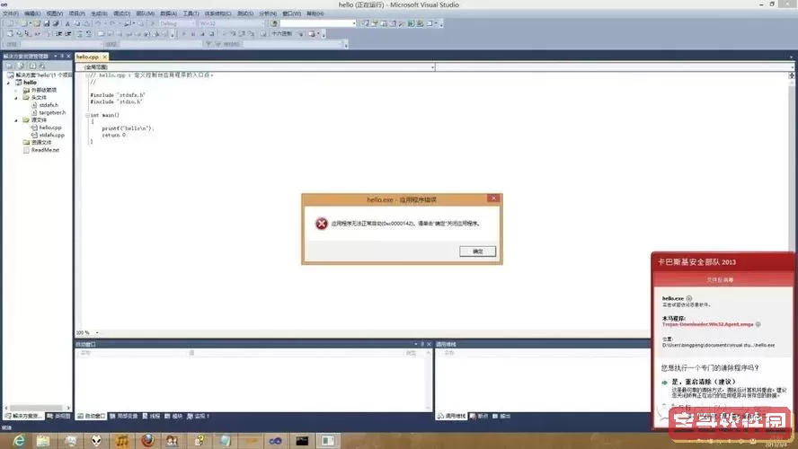Click the Properties icon in Solution Explorer toolbar
Viewport: 798px width, 449px height.
point(10,66)
